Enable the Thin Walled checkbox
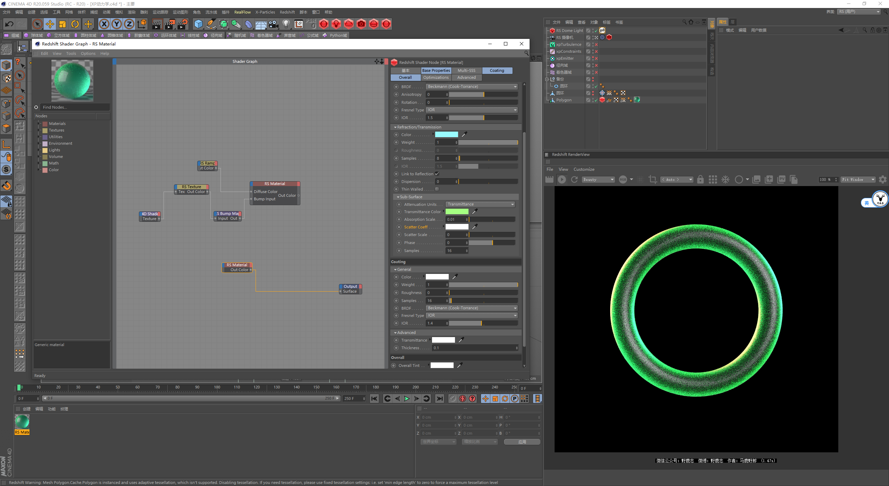Screen dimensions: 889x486 (x=437, y=189)
